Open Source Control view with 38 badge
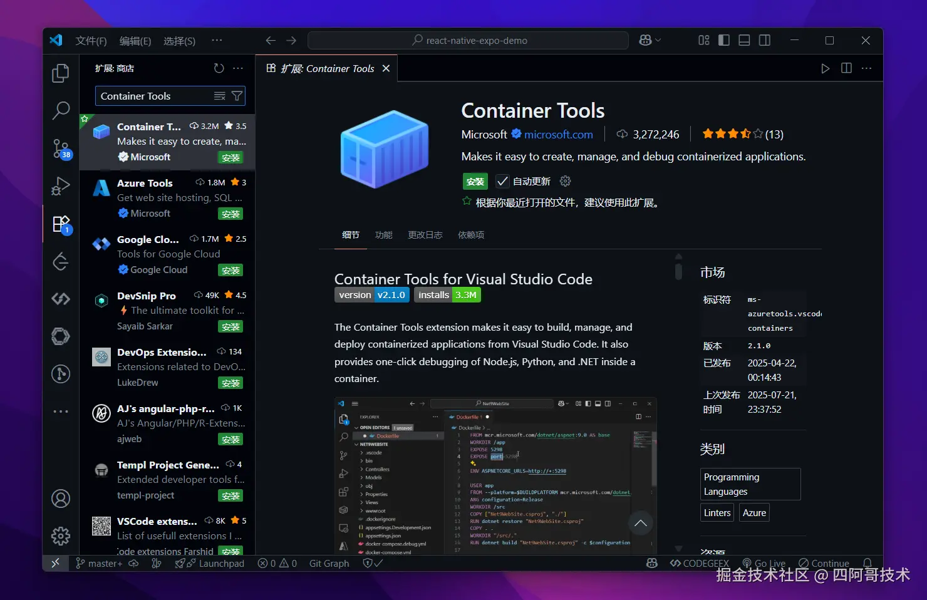The height and width of the screenshot is (600, 927). coord(61,148)
